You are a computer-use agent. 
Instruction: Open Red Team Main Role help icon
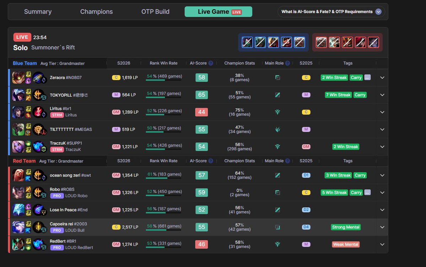[287, 161]
